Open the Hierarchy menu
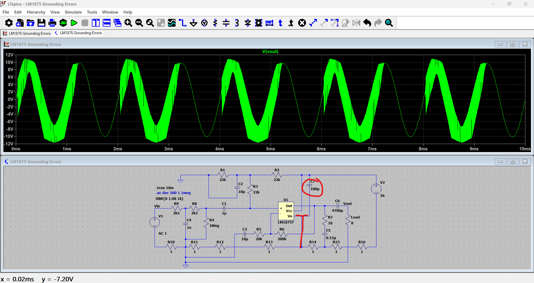The image size is (534, 283). 36,12
